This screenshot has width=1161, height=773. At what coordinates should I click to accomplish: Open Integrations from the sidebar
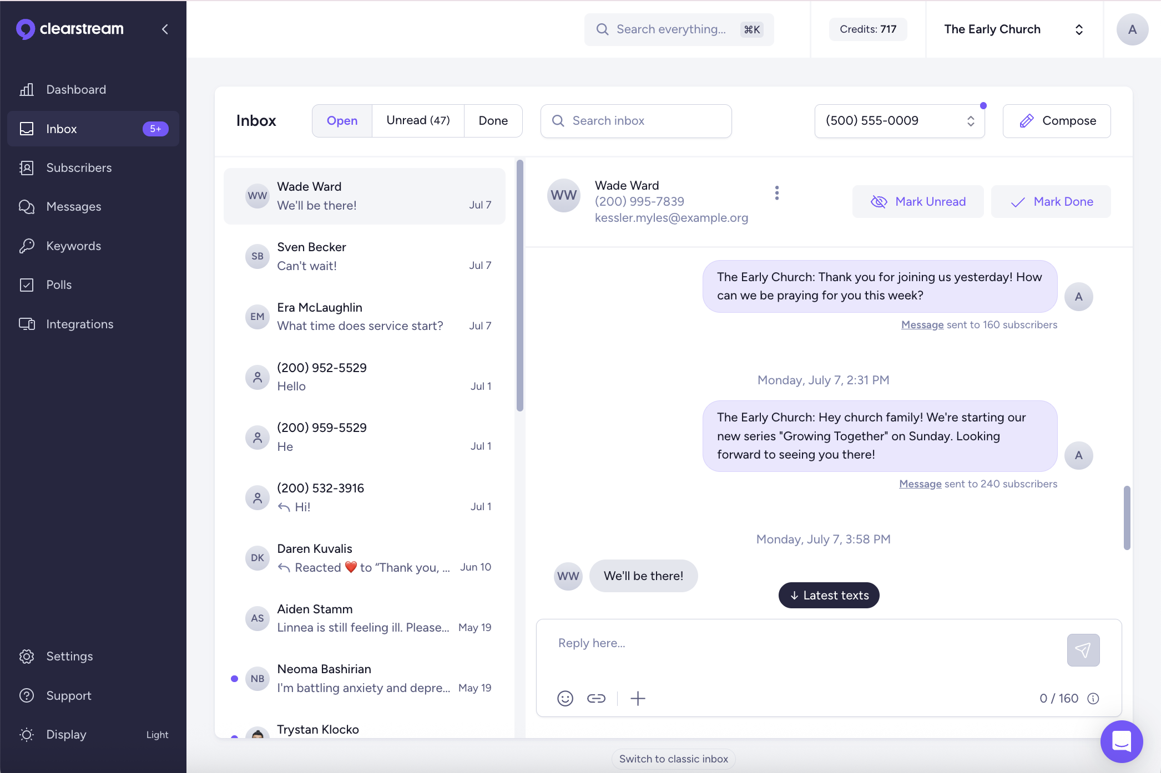point(79,324)
